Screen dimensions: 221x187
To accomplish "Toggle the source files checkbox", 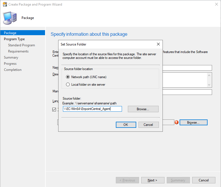I will [x=54, y=110].
